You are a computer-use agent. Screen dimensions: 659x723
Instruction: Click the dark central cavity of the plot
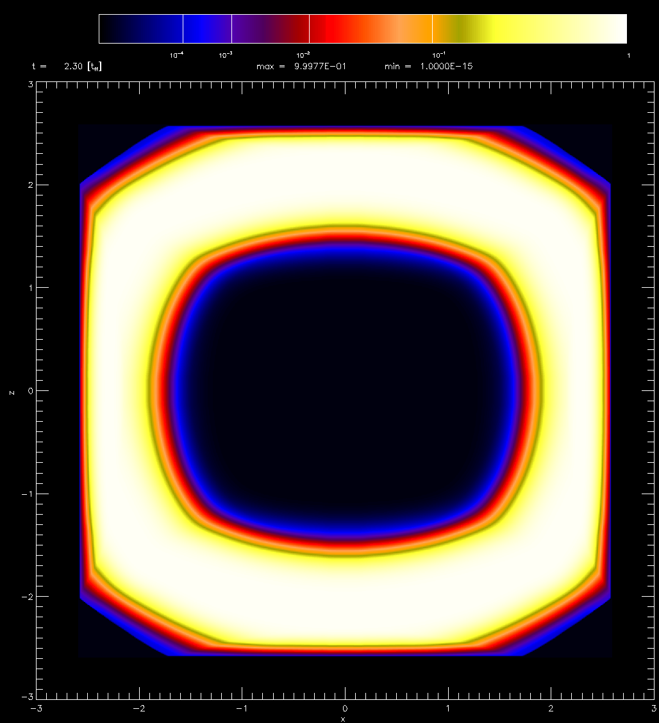pos(344,391)
